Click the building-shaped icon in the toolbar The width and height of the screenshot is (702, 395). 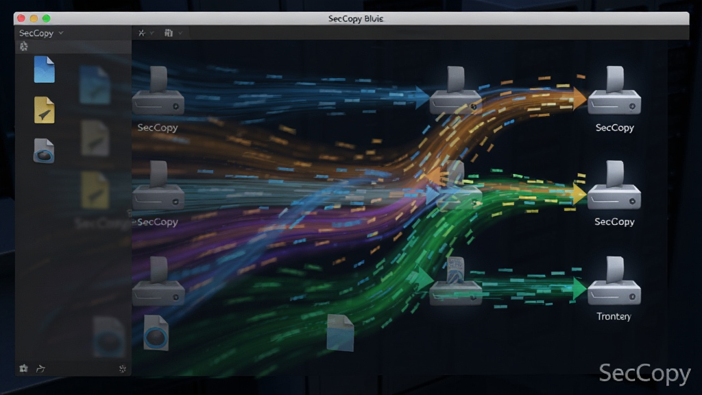coord(169,33)
